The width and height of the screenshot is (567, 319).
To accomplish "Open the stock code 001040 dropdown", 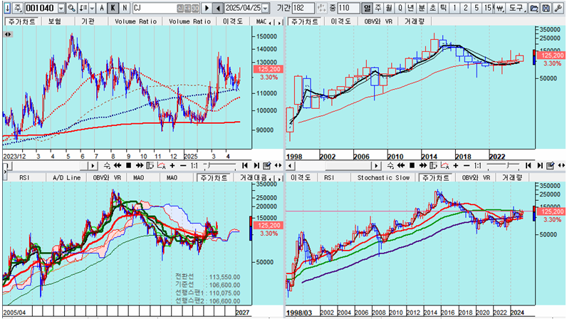I will (61, 8).
